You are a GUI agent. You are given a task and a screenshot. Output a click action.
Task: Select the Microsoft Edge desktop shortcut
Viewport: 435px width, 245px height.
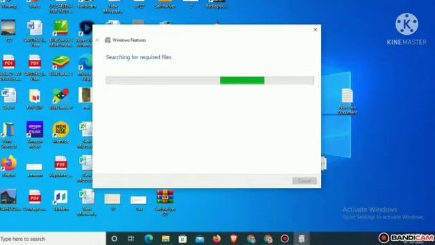tap(86, 67)
